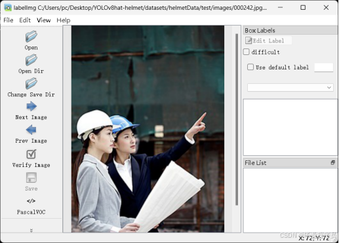Click the Open file icon

(31, 36)
